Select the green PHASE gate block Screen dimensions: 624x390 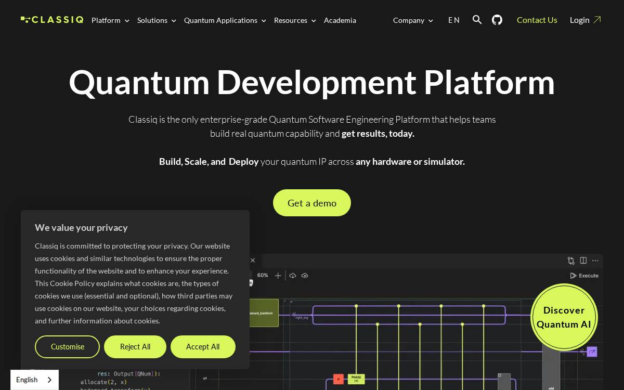[356, 379]
